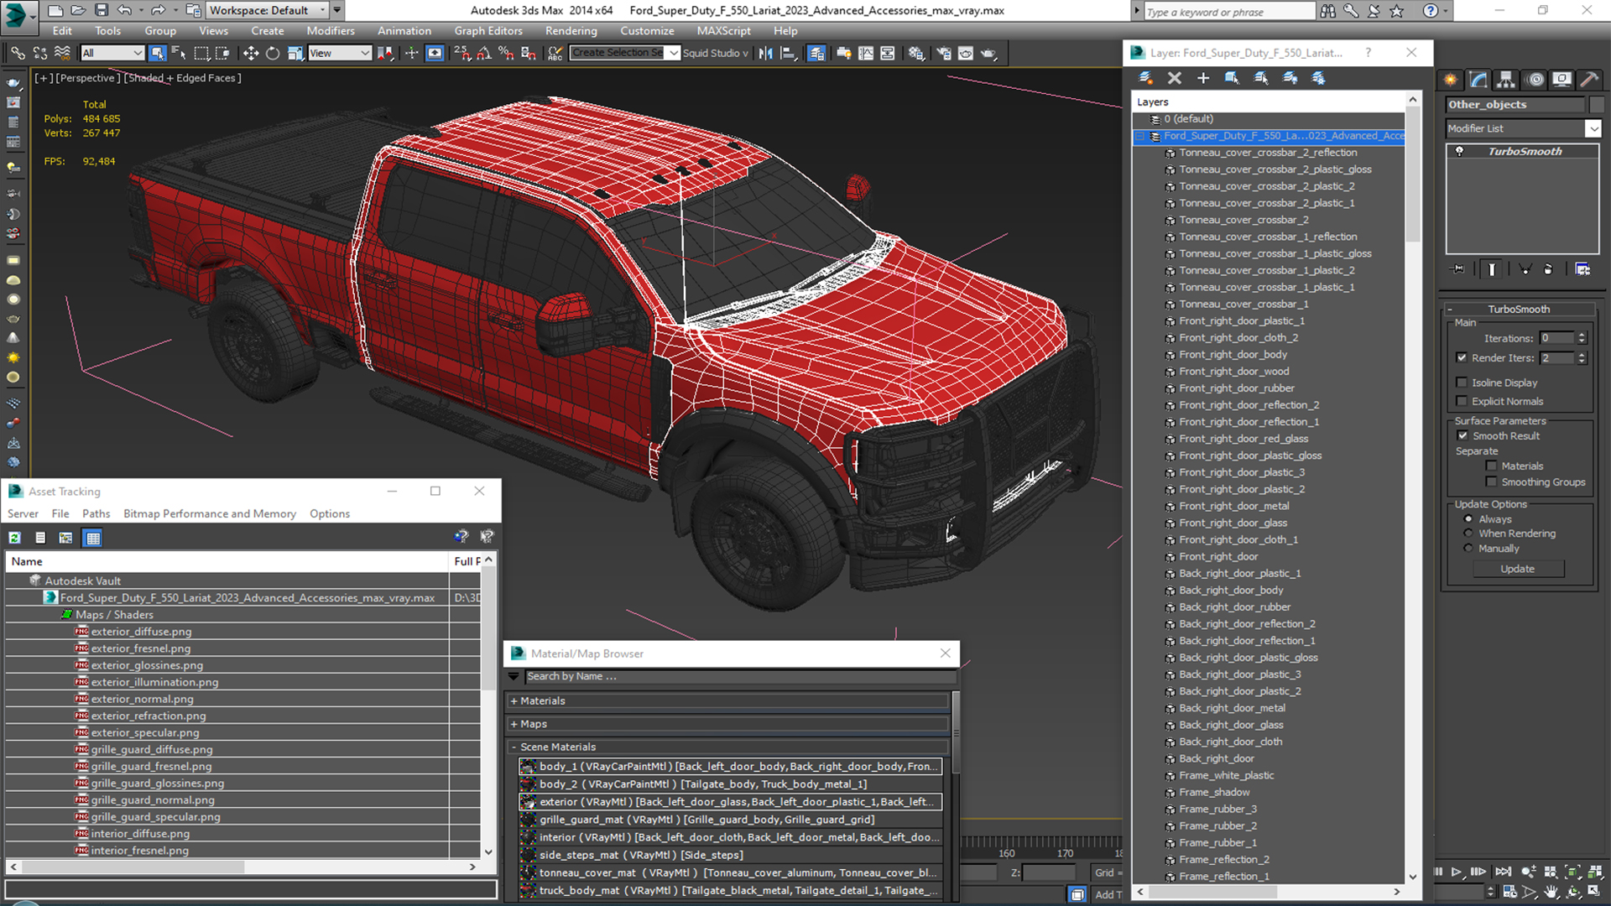Click the Iterations spinner arrows

click(1582, 338)
